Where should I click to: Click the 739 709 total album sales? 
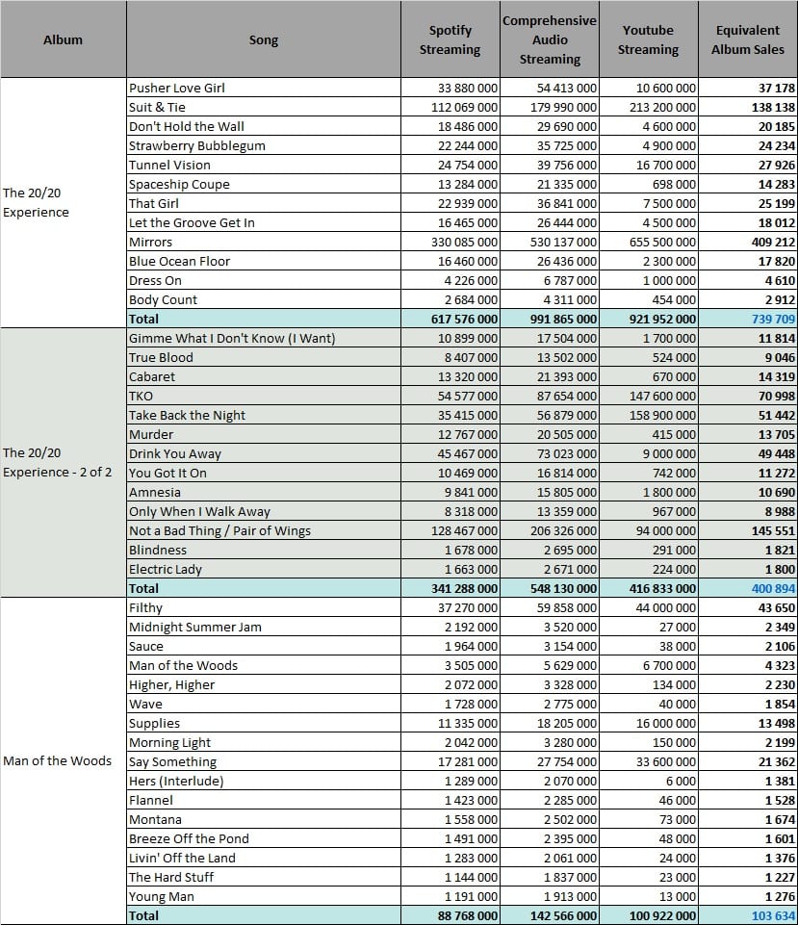pyautogui.click(x=748, y=320)
